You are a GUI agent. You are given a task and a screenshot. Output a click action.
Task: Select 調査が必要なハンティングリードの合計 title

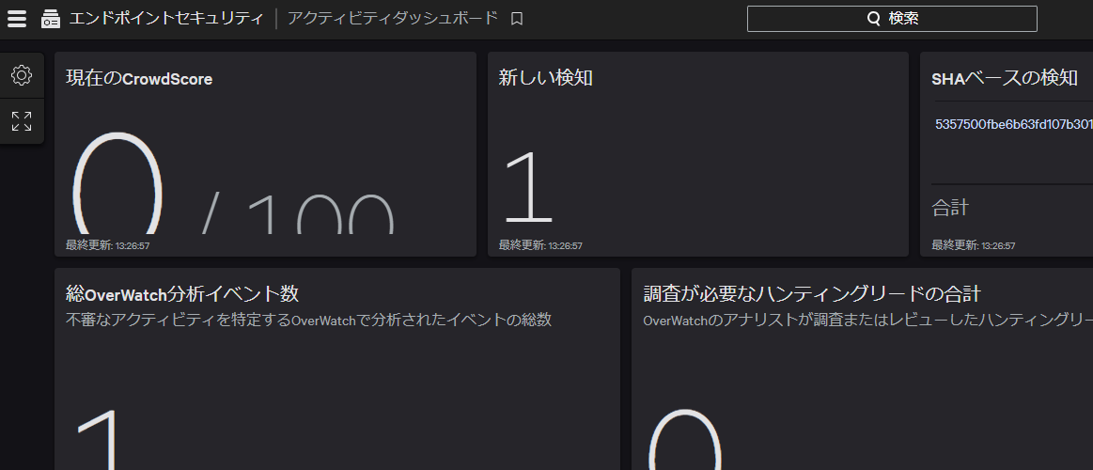812,293
